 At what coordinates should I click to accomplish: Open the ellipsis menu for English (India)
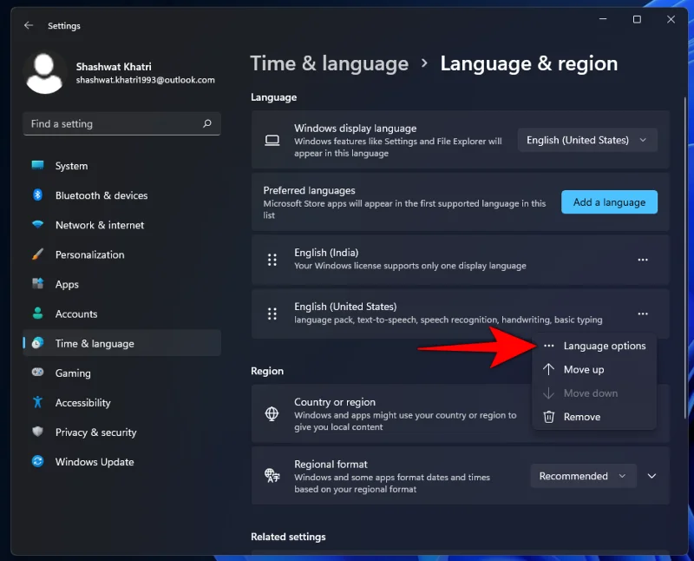click(x=643, y=260)
